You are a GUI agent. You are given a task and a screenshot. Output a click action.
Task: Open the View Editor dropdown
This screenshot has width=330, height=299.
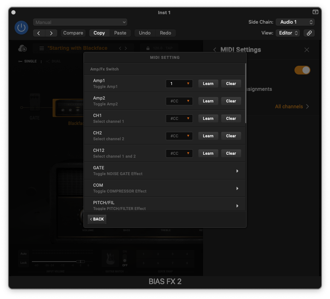288,33
